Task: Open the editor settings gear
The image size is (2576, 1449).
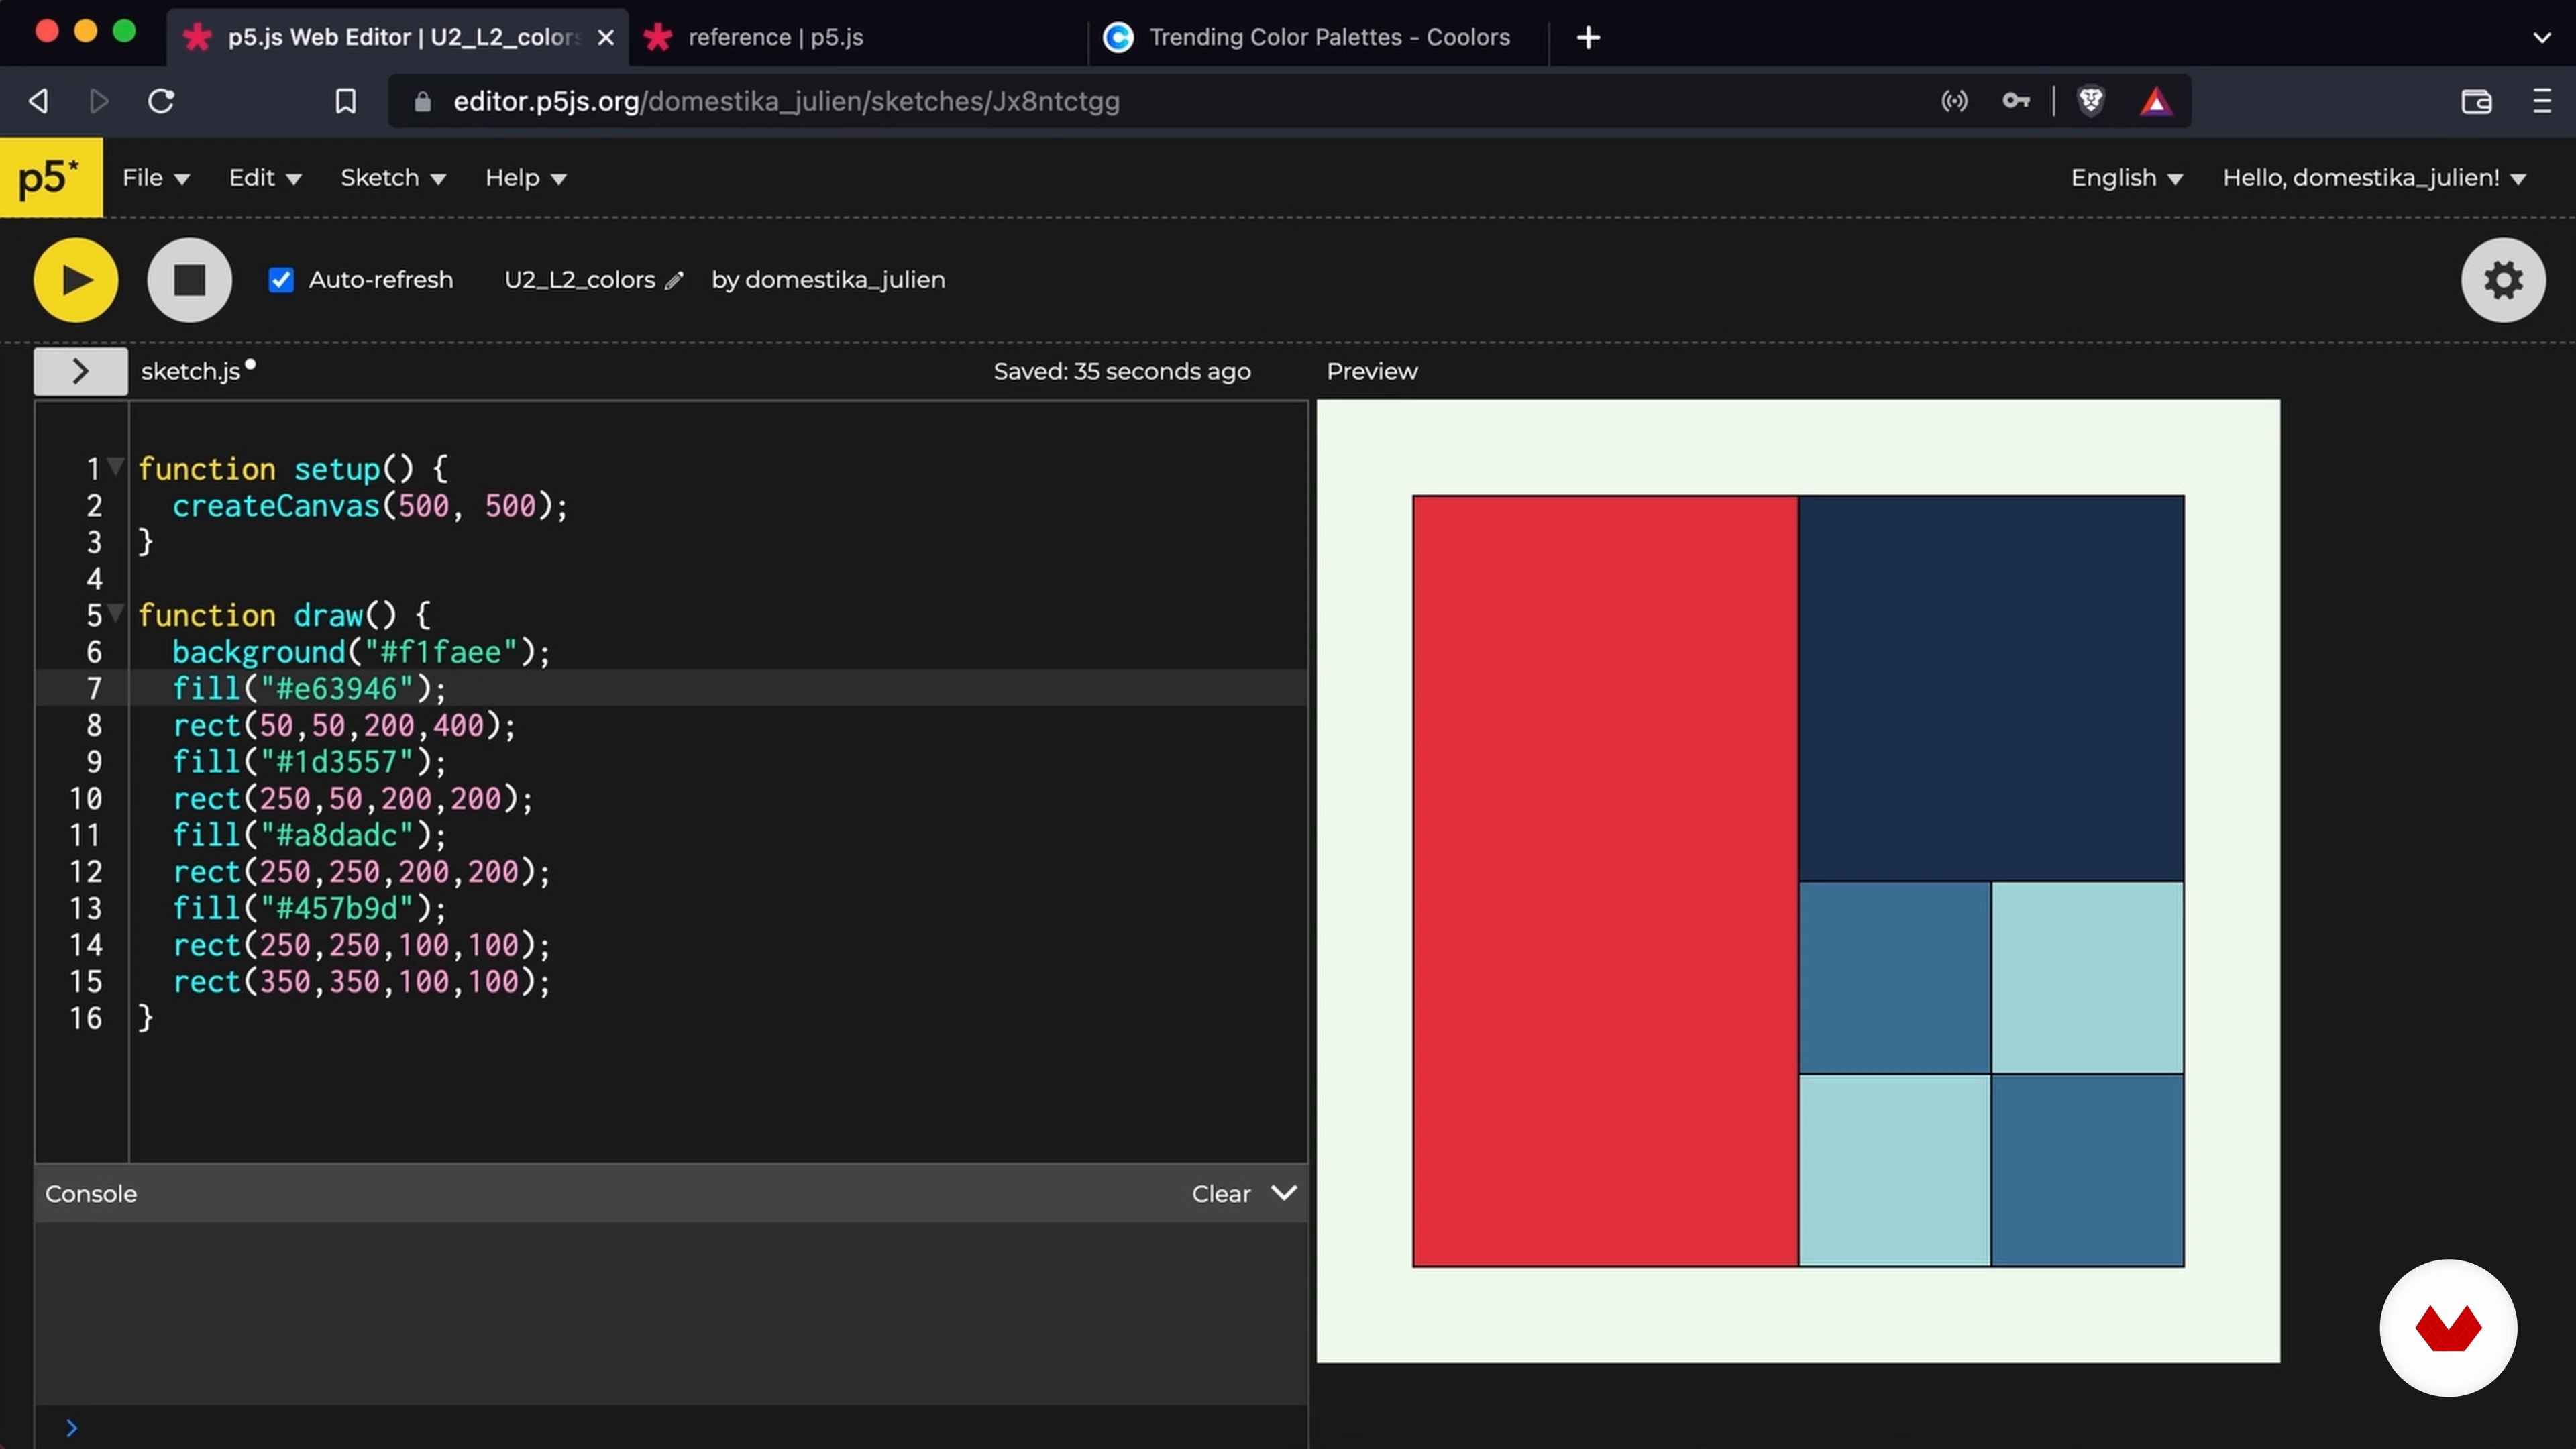Action: (x=2503, y=280)
